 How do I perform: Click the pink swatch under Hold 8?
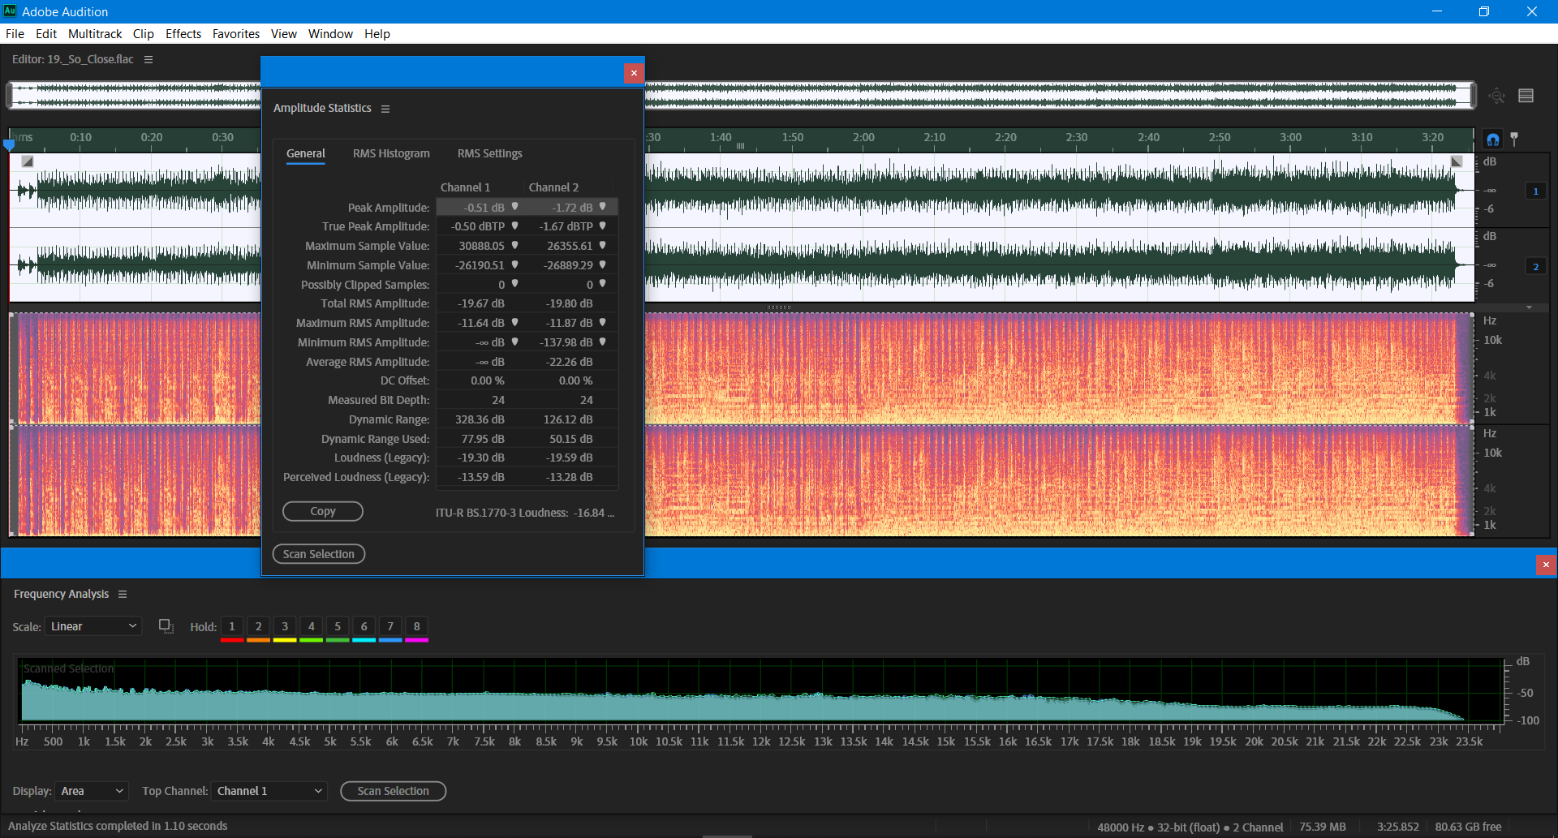pyautogui.click(x=416, y=639)
